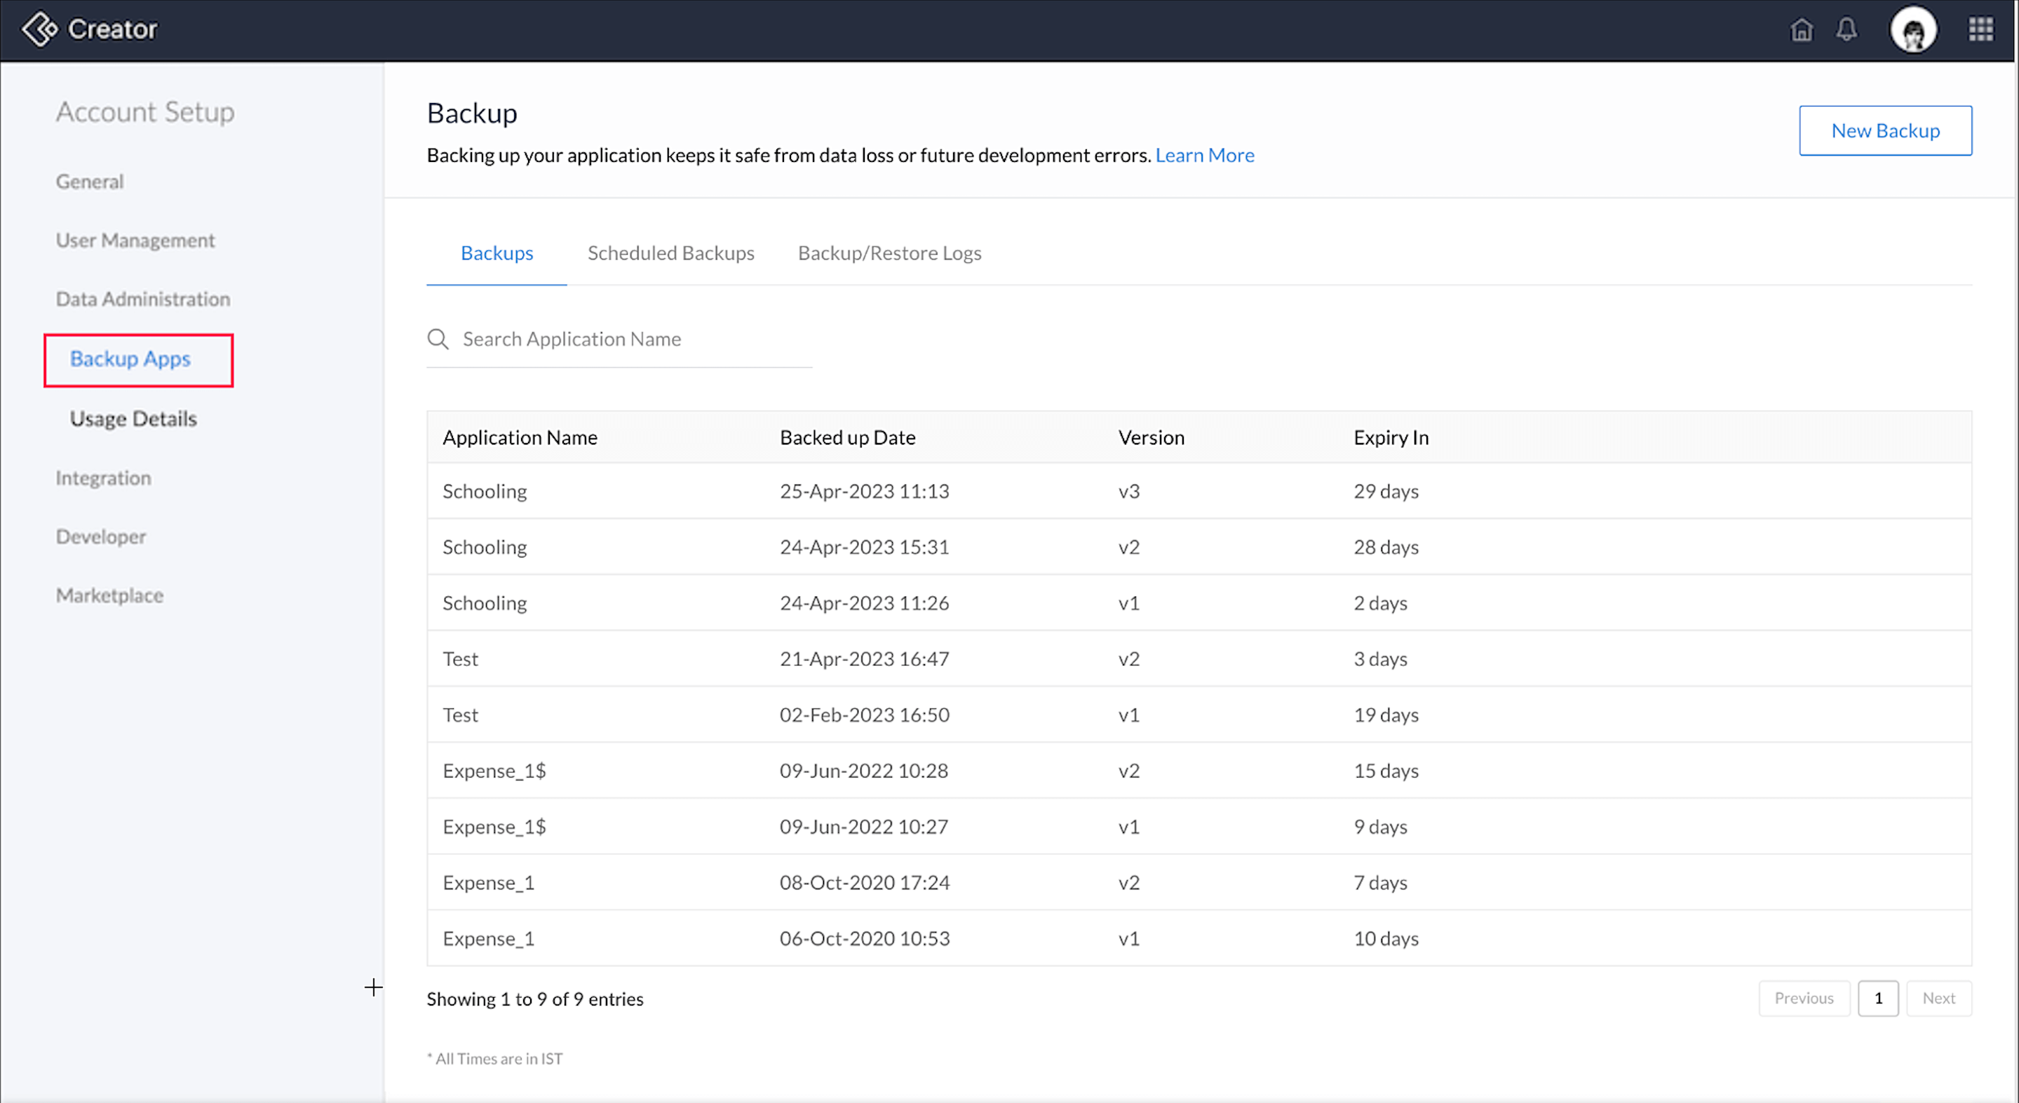Viewport: 2019px width, 1103px height.
Task: Click the Creator logo icon
Action: tap(39, 29)
